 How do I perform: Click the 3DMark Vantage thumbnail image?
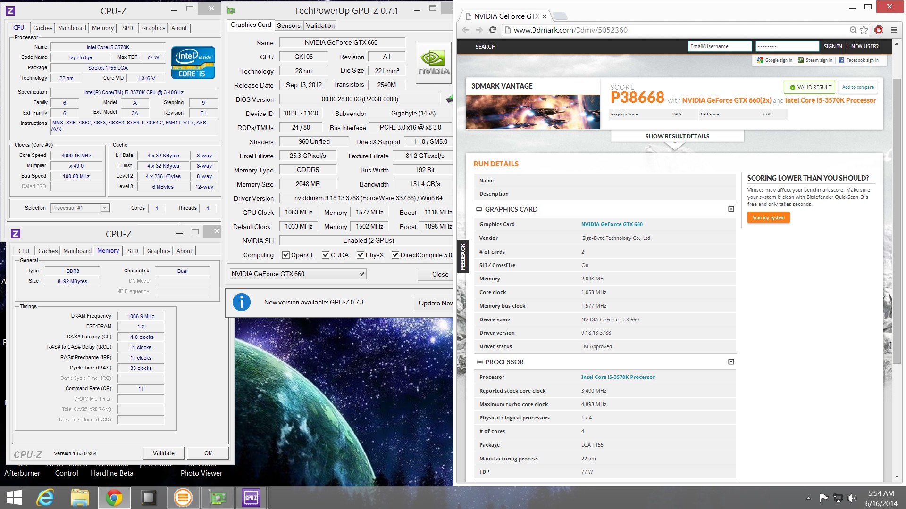(x=533, y=112)
